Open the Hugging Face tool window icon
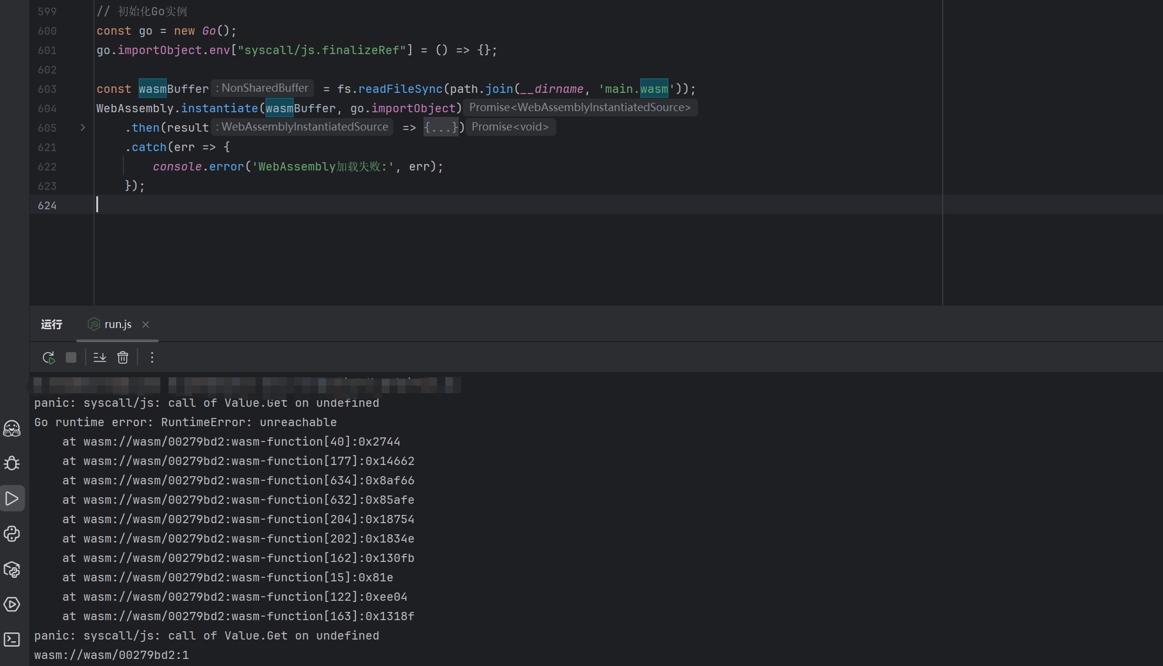This screenshot has width=1163, height=666. [12, 429]
